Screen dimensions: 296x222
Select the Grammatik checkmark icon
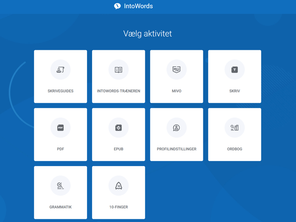point(61,186)
